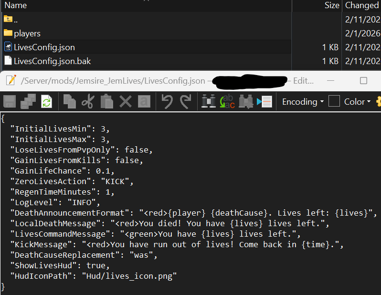Screen dimensions: 381x295
Task: Click the color swatch box beside Color
Action: point(334,101)
